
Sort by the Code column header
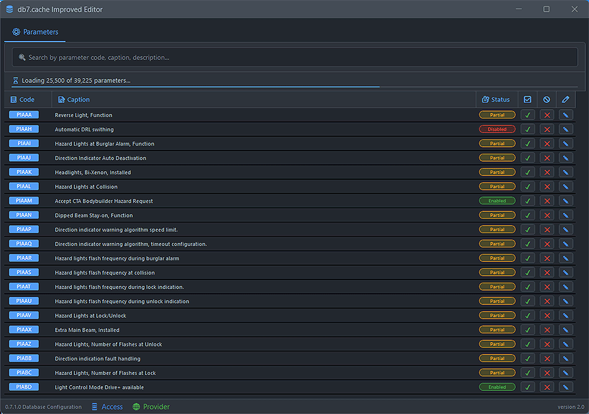pos(23,99)
